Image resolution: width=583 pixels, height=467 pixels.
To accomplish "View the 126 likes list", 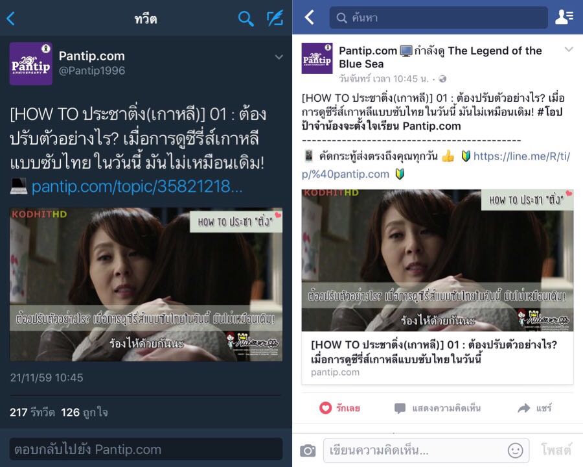I will (x=84, y=413).
